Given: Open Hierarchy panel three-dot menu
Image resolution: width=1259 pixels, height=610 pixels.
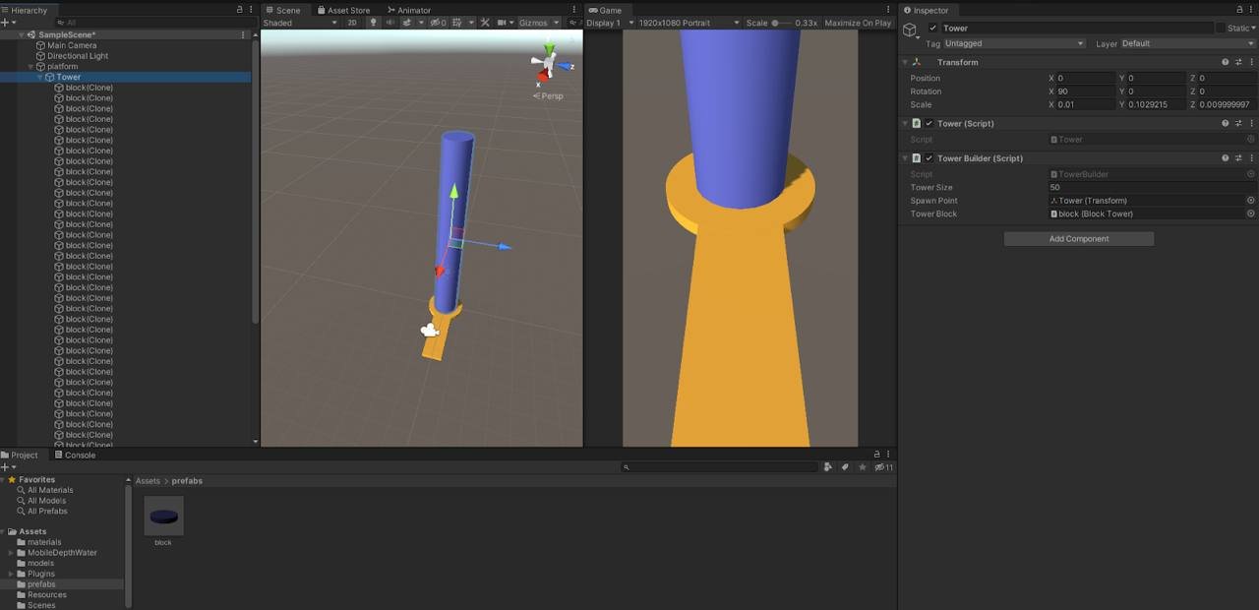Looking at the screenshot, I should tap(250, 10).
